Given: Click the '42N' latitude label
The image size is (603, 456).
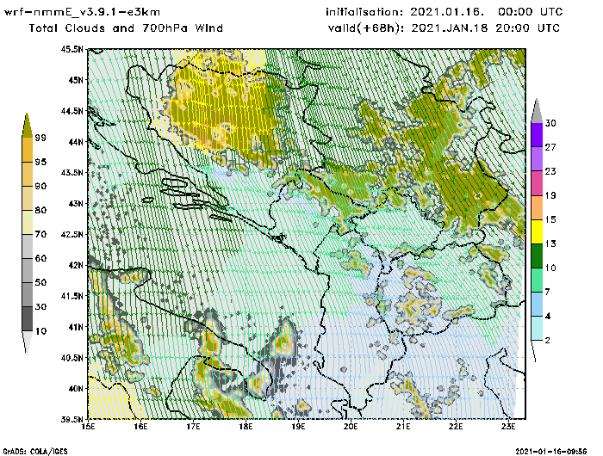Looking at the screenshot, I should 76,266.
